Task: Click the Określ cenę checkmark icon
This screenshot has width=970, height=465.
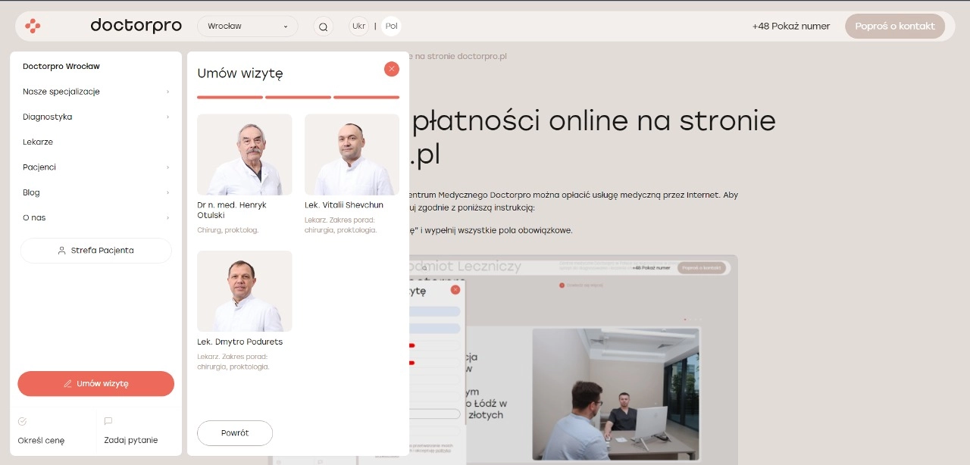Action: [22, 421]
